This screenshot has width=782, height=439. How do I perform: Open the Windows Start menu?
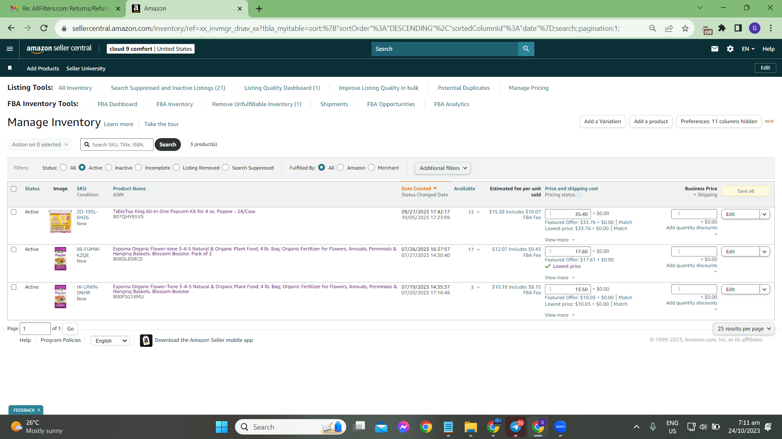[x=222, y=427]
